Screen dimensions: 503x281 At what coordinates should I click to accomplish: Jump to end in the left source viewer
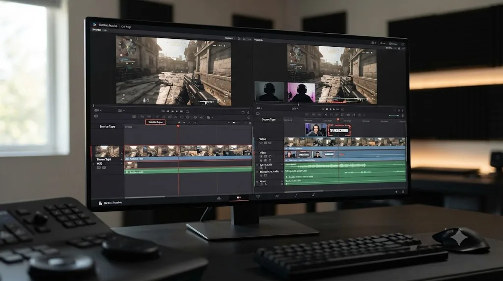182,112
